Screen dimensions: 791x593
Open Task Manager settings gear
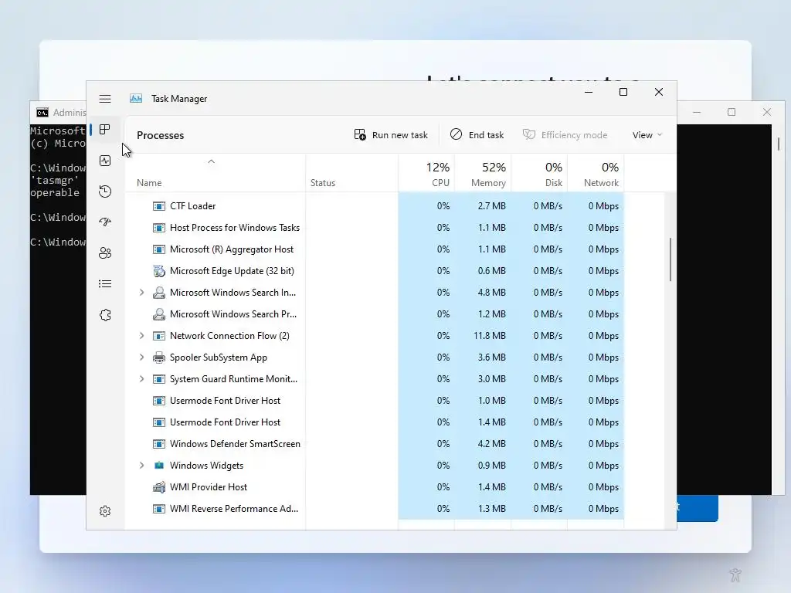pos(105,511)
